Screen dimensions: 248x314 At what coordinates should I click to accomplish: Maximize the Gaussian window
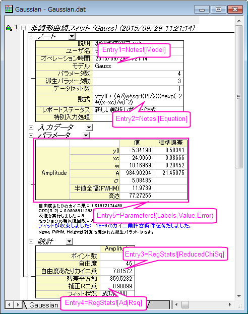click(218, 10)
